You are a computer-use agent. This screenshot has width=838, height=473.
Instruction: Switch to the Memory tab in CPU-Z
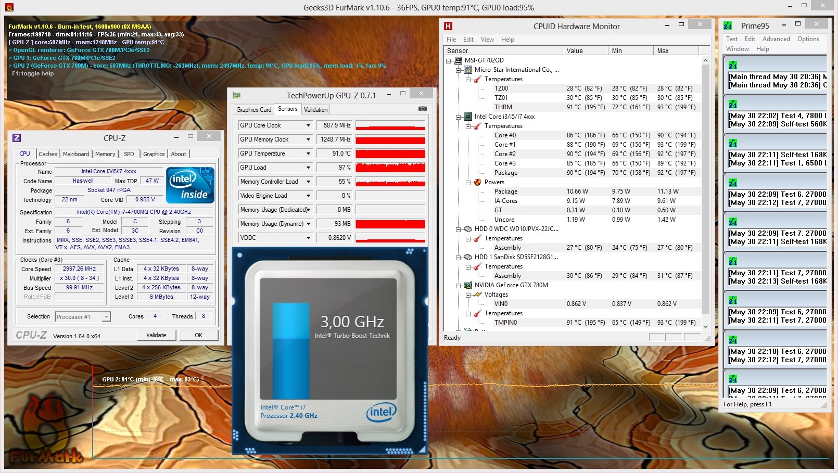click(x=105, y=154)
